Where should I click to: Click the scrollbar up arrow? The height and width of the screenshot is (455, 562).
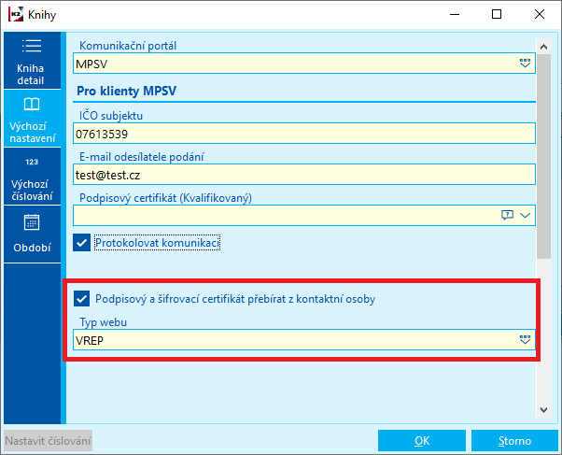point(543,47)
